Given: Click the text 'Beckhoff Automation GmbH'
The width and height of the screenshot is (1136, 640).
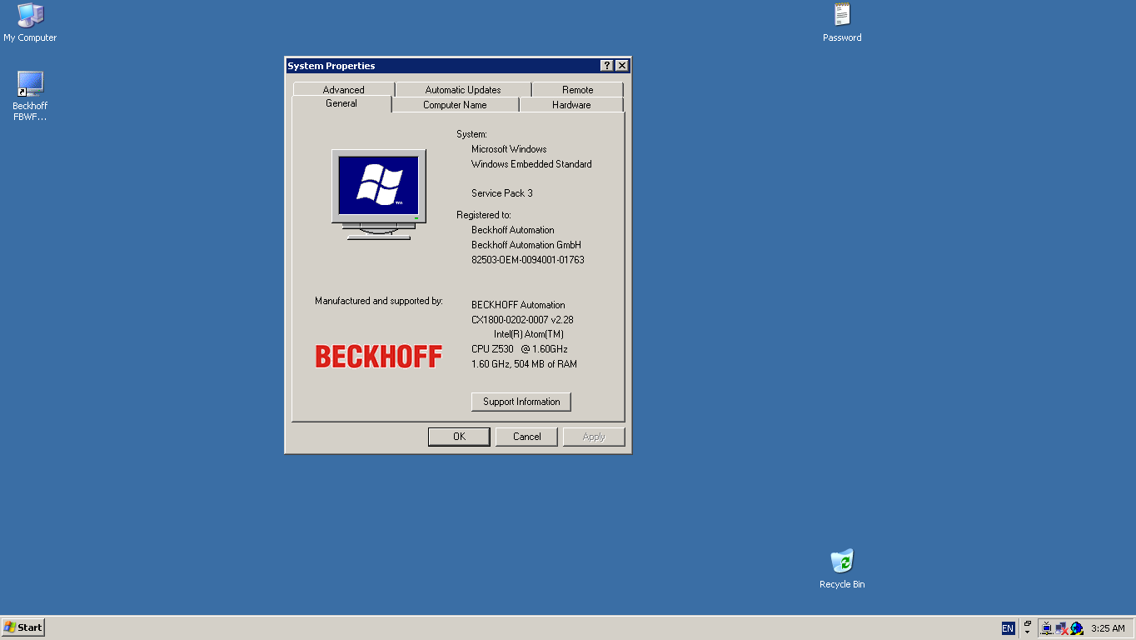Looking at the screenshot, I should (x=526, y=245).
